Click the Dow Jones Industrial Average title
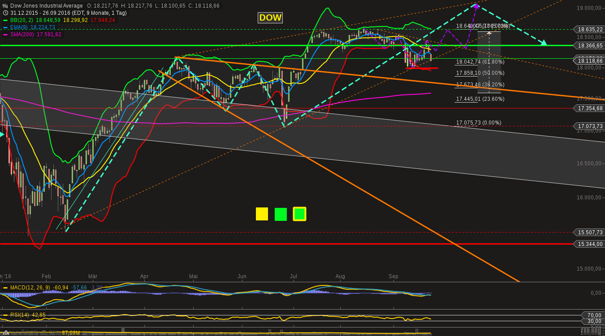Viewport: 605px width, 336px height. [47, 6]
